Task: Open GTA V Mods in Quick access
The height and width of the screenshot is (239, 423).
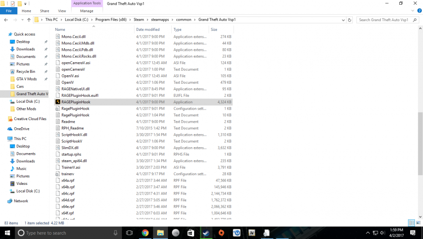Action: click(x=26, y=79)
